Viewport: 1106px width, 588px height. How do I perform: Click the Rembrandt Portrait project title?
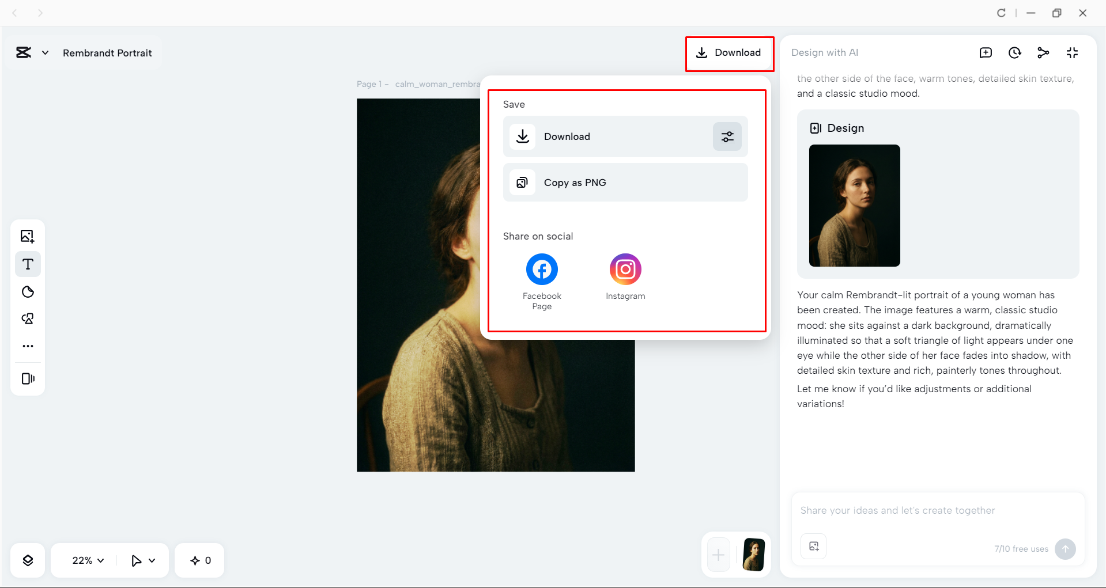point(107,53)
